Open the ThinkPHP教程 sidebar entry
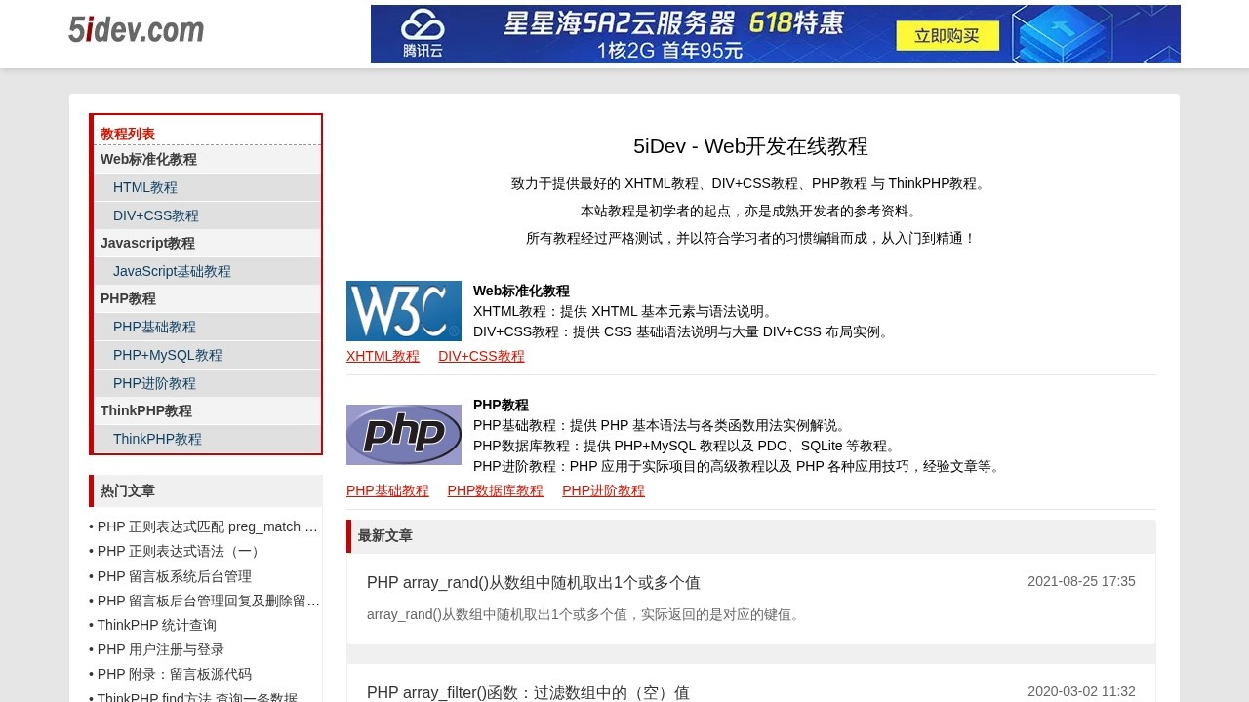This screenshot has height=702, width=1249. [x=159, y=439]
